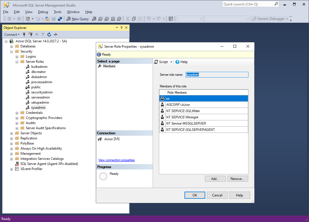Click the Open File folder toolbar icon
The width and height of the screenshot is (309, 222).
(x=47, y=19)
